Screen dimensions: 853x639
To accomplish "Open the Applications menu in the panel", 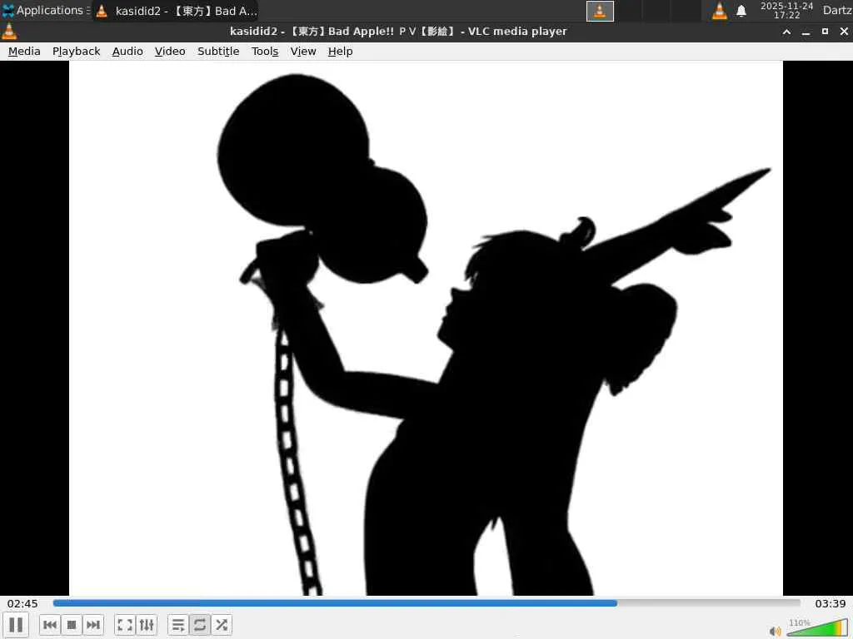I will pos(45,10).
